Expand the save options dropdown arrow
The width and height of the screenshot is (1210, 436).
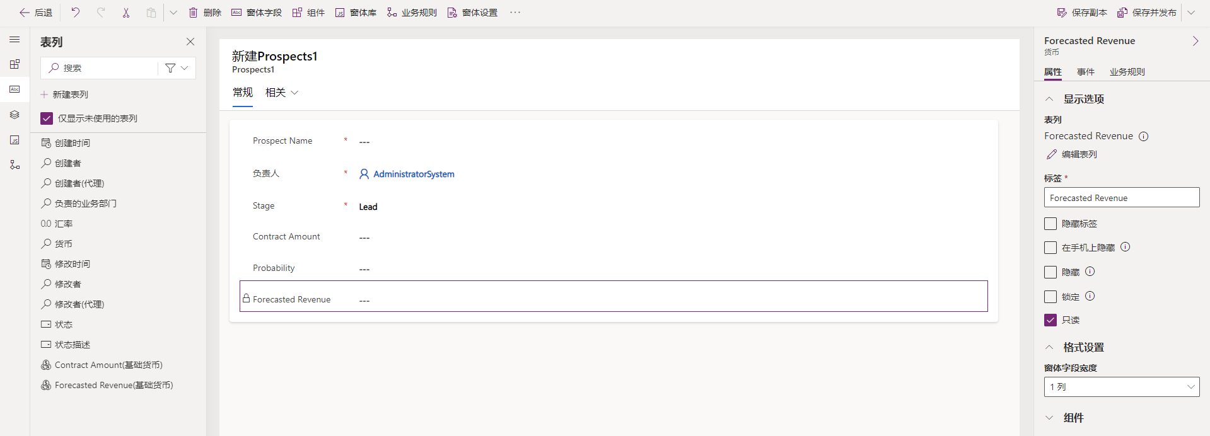pos(1191,13)
